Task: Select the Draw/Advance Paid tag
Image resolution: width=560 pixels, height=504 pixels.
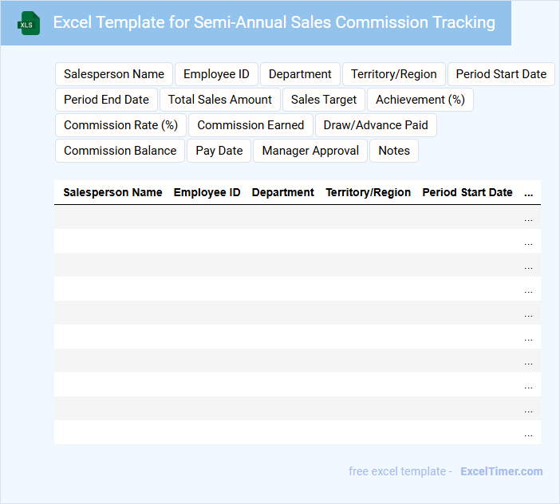Action: [x=376, y=125]
